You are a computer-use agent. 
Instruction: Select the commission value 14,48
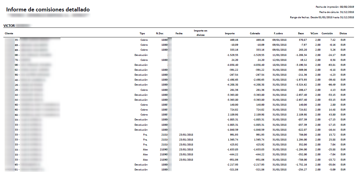coord(331,110)
